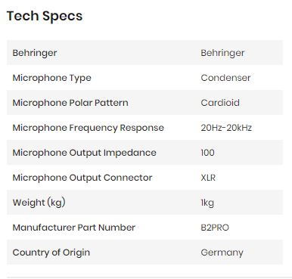Click the 100 impedance value
The width and height of the screenshot is (292, 279).
click(207, 153)
